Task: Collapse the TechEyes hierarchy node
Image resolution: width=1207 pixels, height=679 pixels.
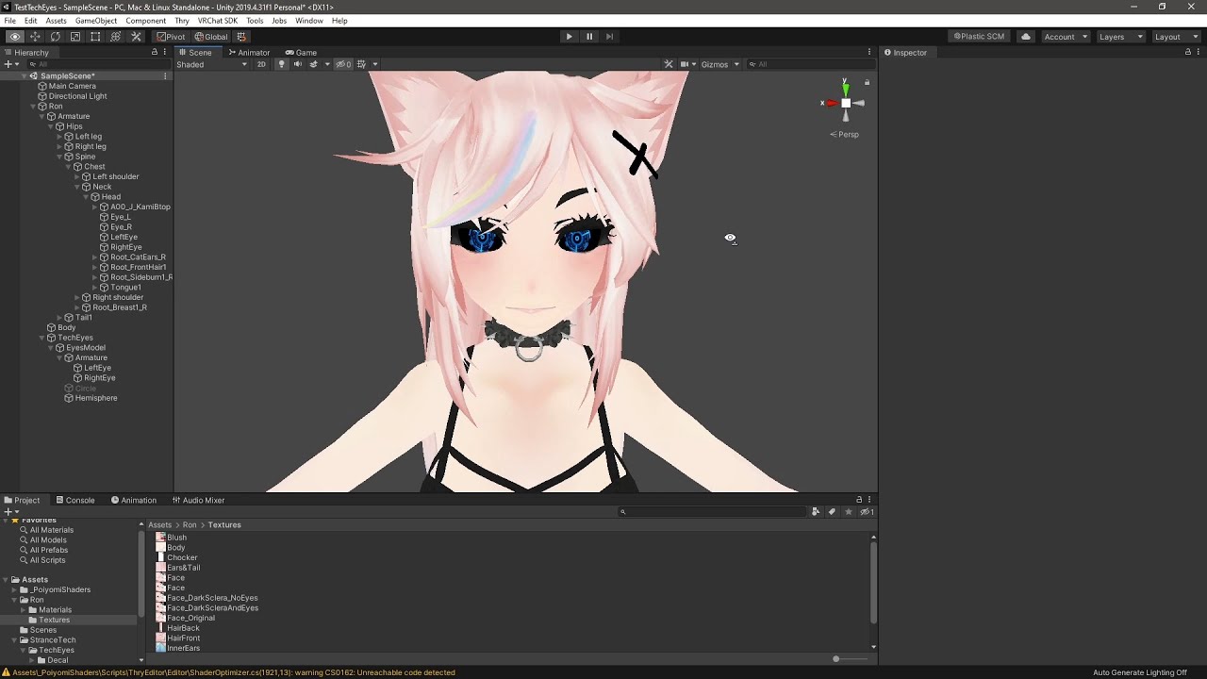Action: [42, 338]
